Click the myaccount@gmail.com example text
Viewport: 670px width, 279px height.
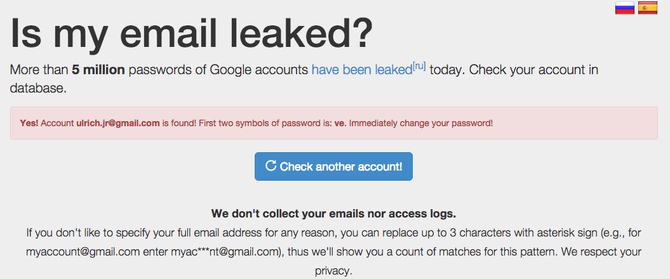tap(83, 252)
